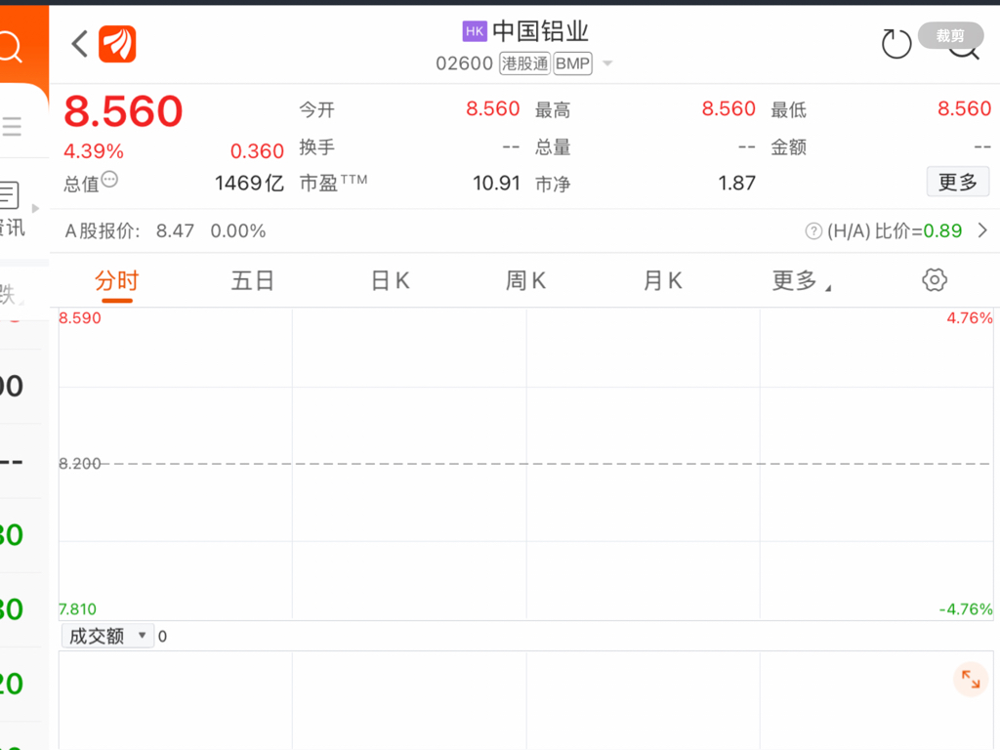This screenshot has width=1000, height=750.
Task: Switch to the 日K chart tab
Action: pyautogui.click(x=391, y=280)
